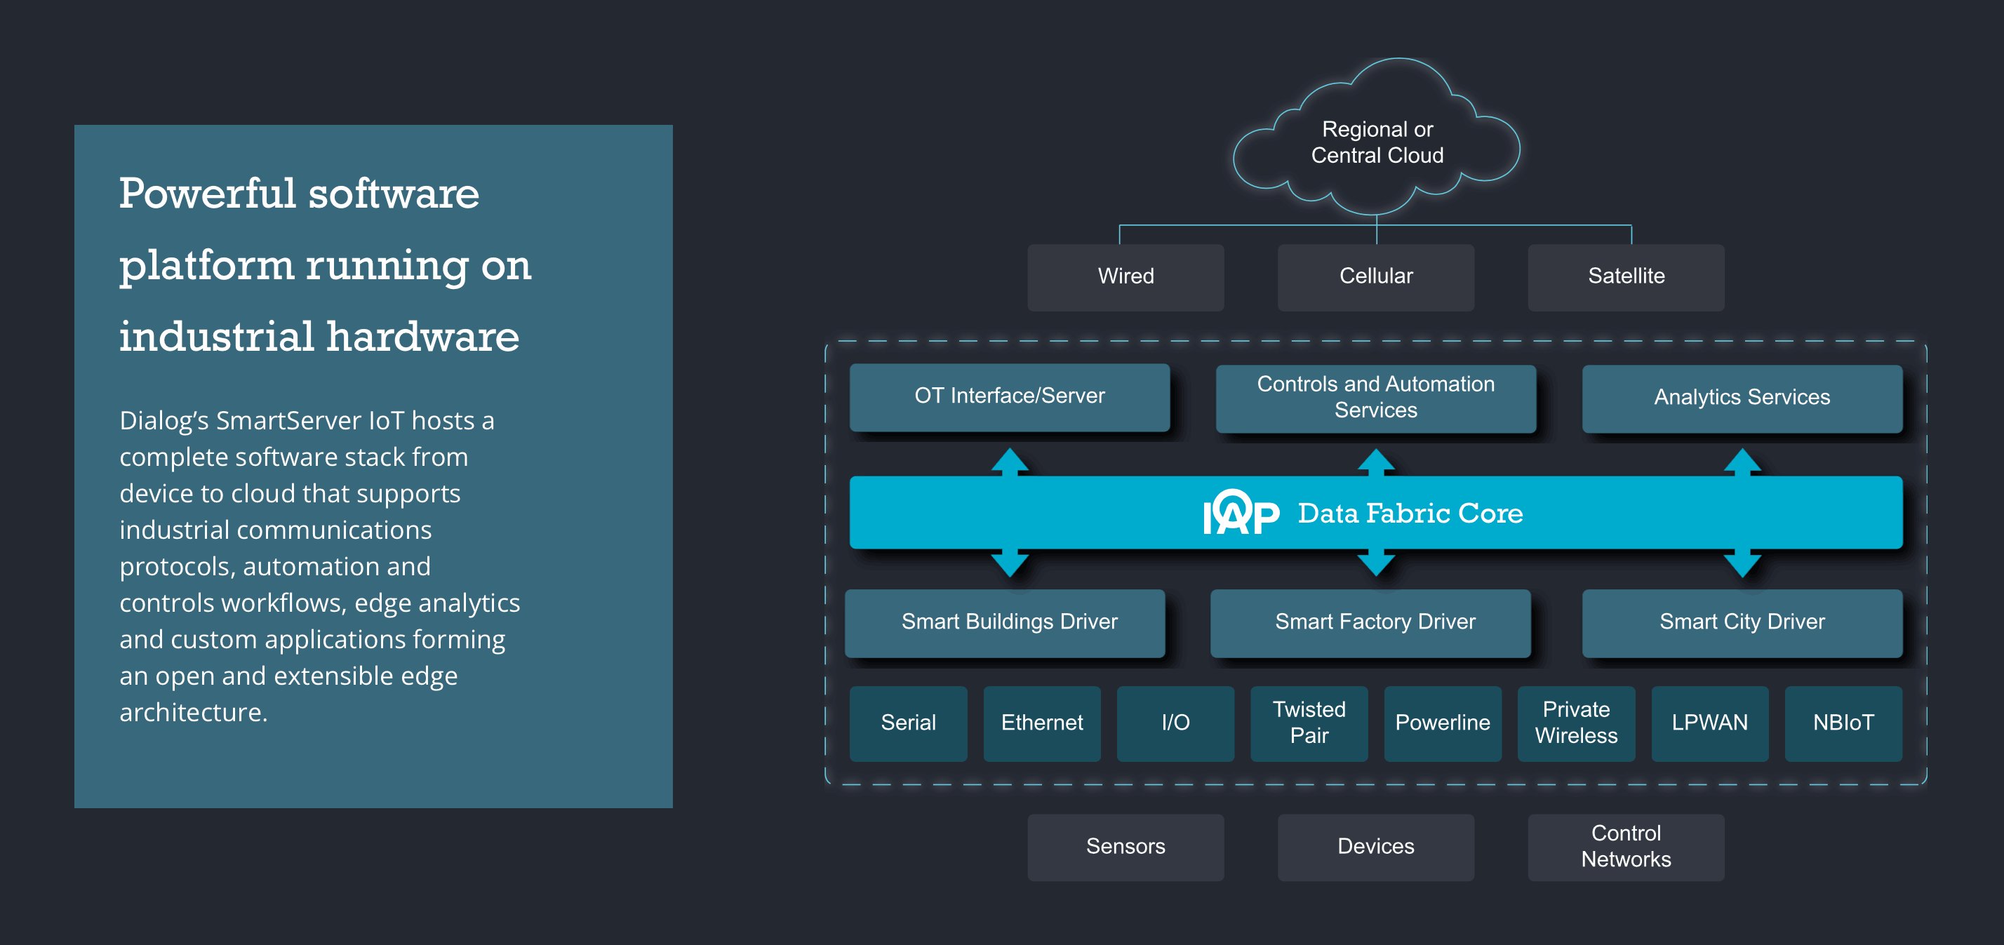Click the Private Wireless protocol tile

1575,723
